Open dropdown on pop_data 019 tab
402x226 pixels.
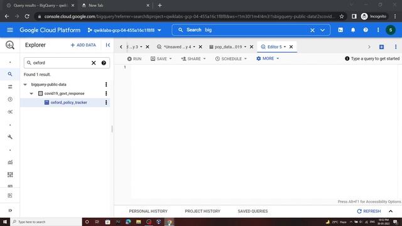pyautogui.click(x=245, y=47)
